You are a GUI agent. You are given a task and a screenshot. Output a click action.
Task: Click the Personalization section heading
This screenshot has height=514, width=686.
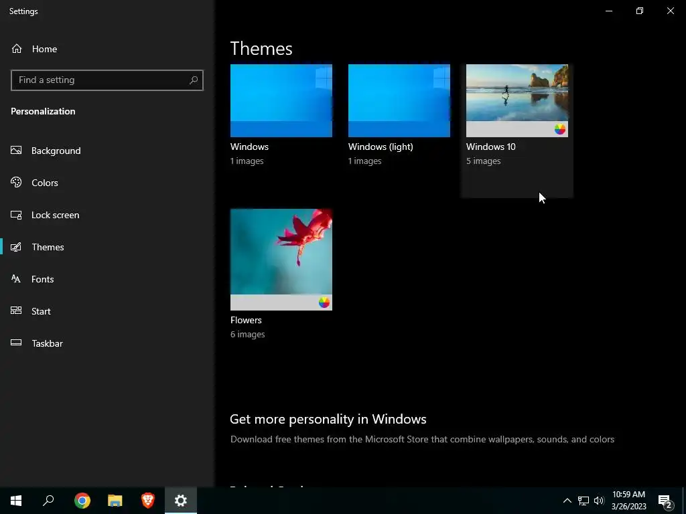click(43, 112)
